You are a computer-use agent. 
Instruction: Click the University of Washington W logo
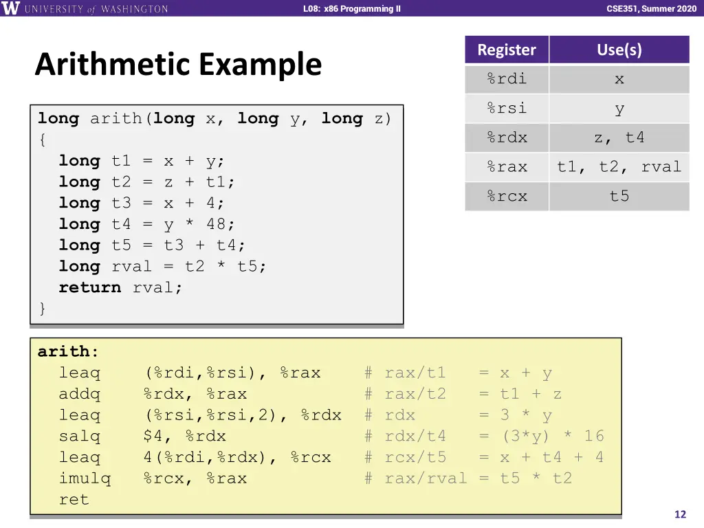pyautogui.click(x=11, y=8)
